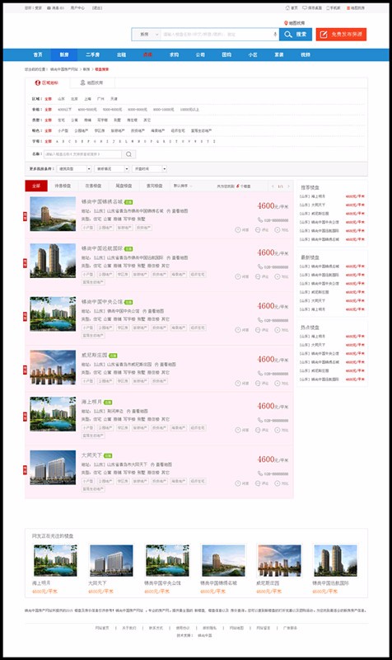
Task: Select 出租 in the blue navigation bar
Action: (121, 54)
